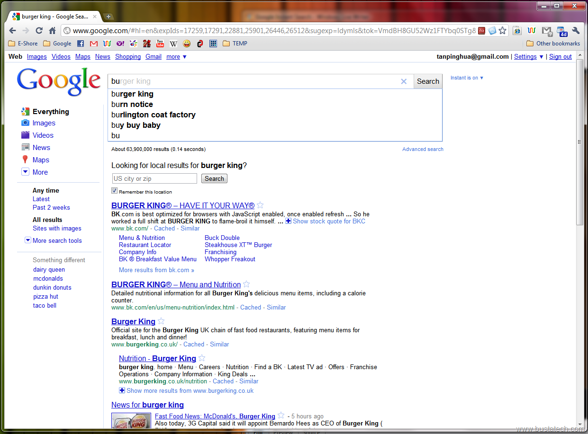The image size is (588, 434).
Task: Click the page vertical scrollbar
Action: tap(580, 142)
